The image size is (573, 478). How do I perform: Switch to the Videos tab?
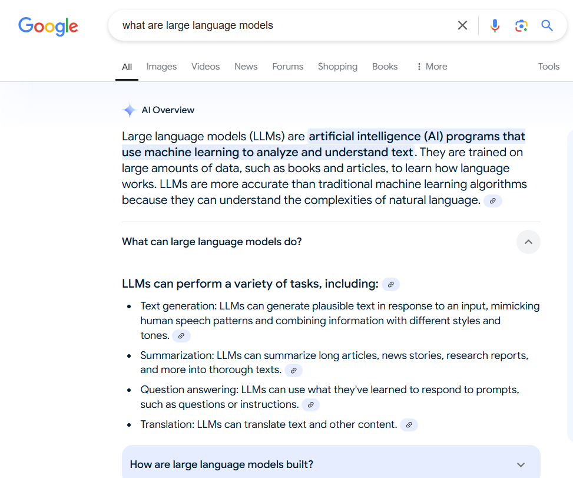(x=206, y=67)
